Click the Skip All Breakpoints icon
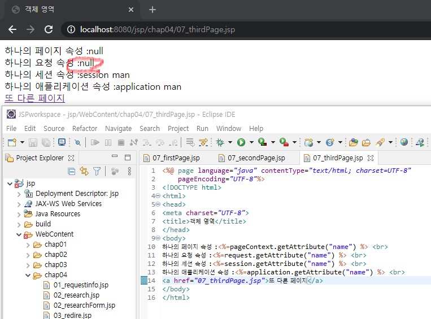The height and width of the screenshot is (319, 431). pos(78,142)
